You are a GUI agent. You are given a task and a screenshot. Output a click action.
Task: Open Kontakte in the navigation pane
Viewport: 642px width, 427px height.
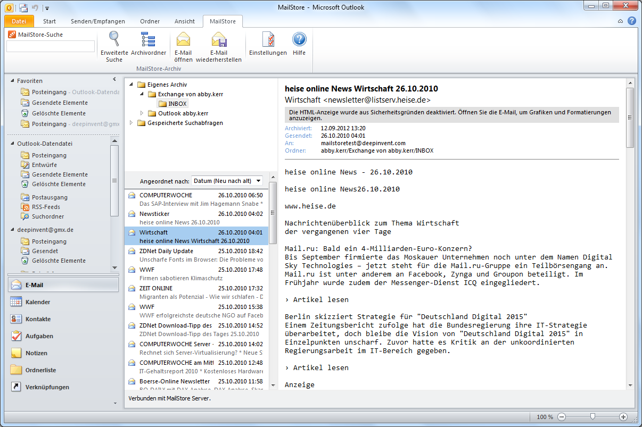click(38, 319)
